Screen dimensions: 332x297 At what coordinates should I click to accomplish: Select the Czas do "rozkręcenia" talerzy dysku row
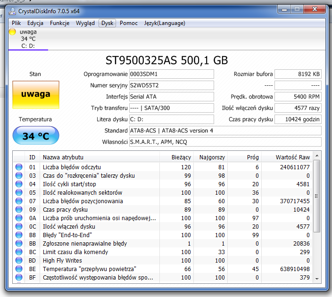tap(163, 175)
